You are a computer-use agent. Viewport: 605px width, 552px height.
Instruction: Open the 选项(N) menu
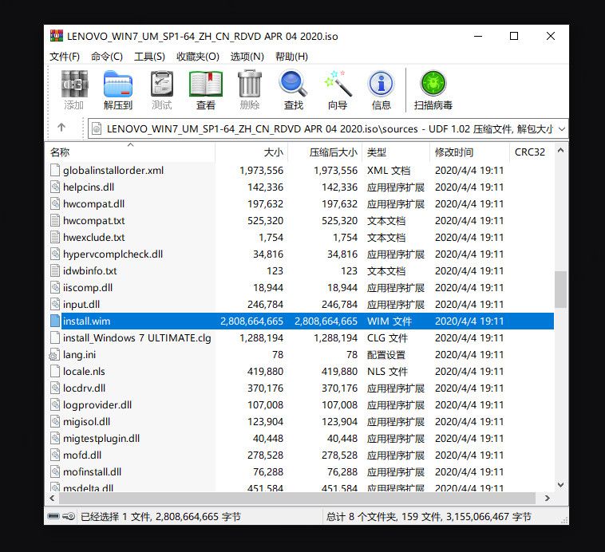[247, 57]
